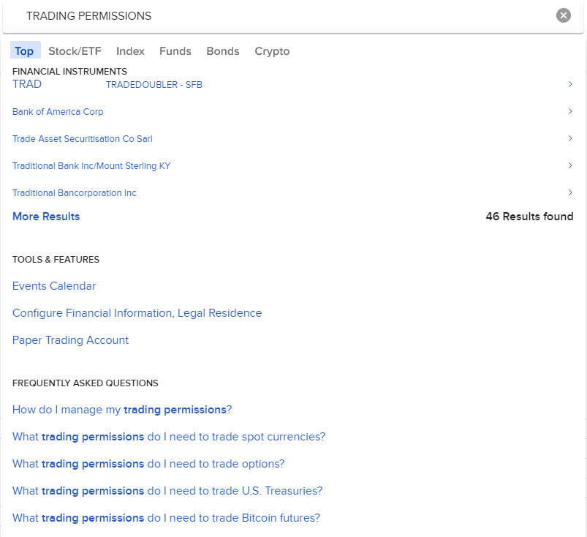The width and height of the screenshot is (587, 537).
Task: Open FAQ about trading spot currencies permissions
Action: (168, 436)
